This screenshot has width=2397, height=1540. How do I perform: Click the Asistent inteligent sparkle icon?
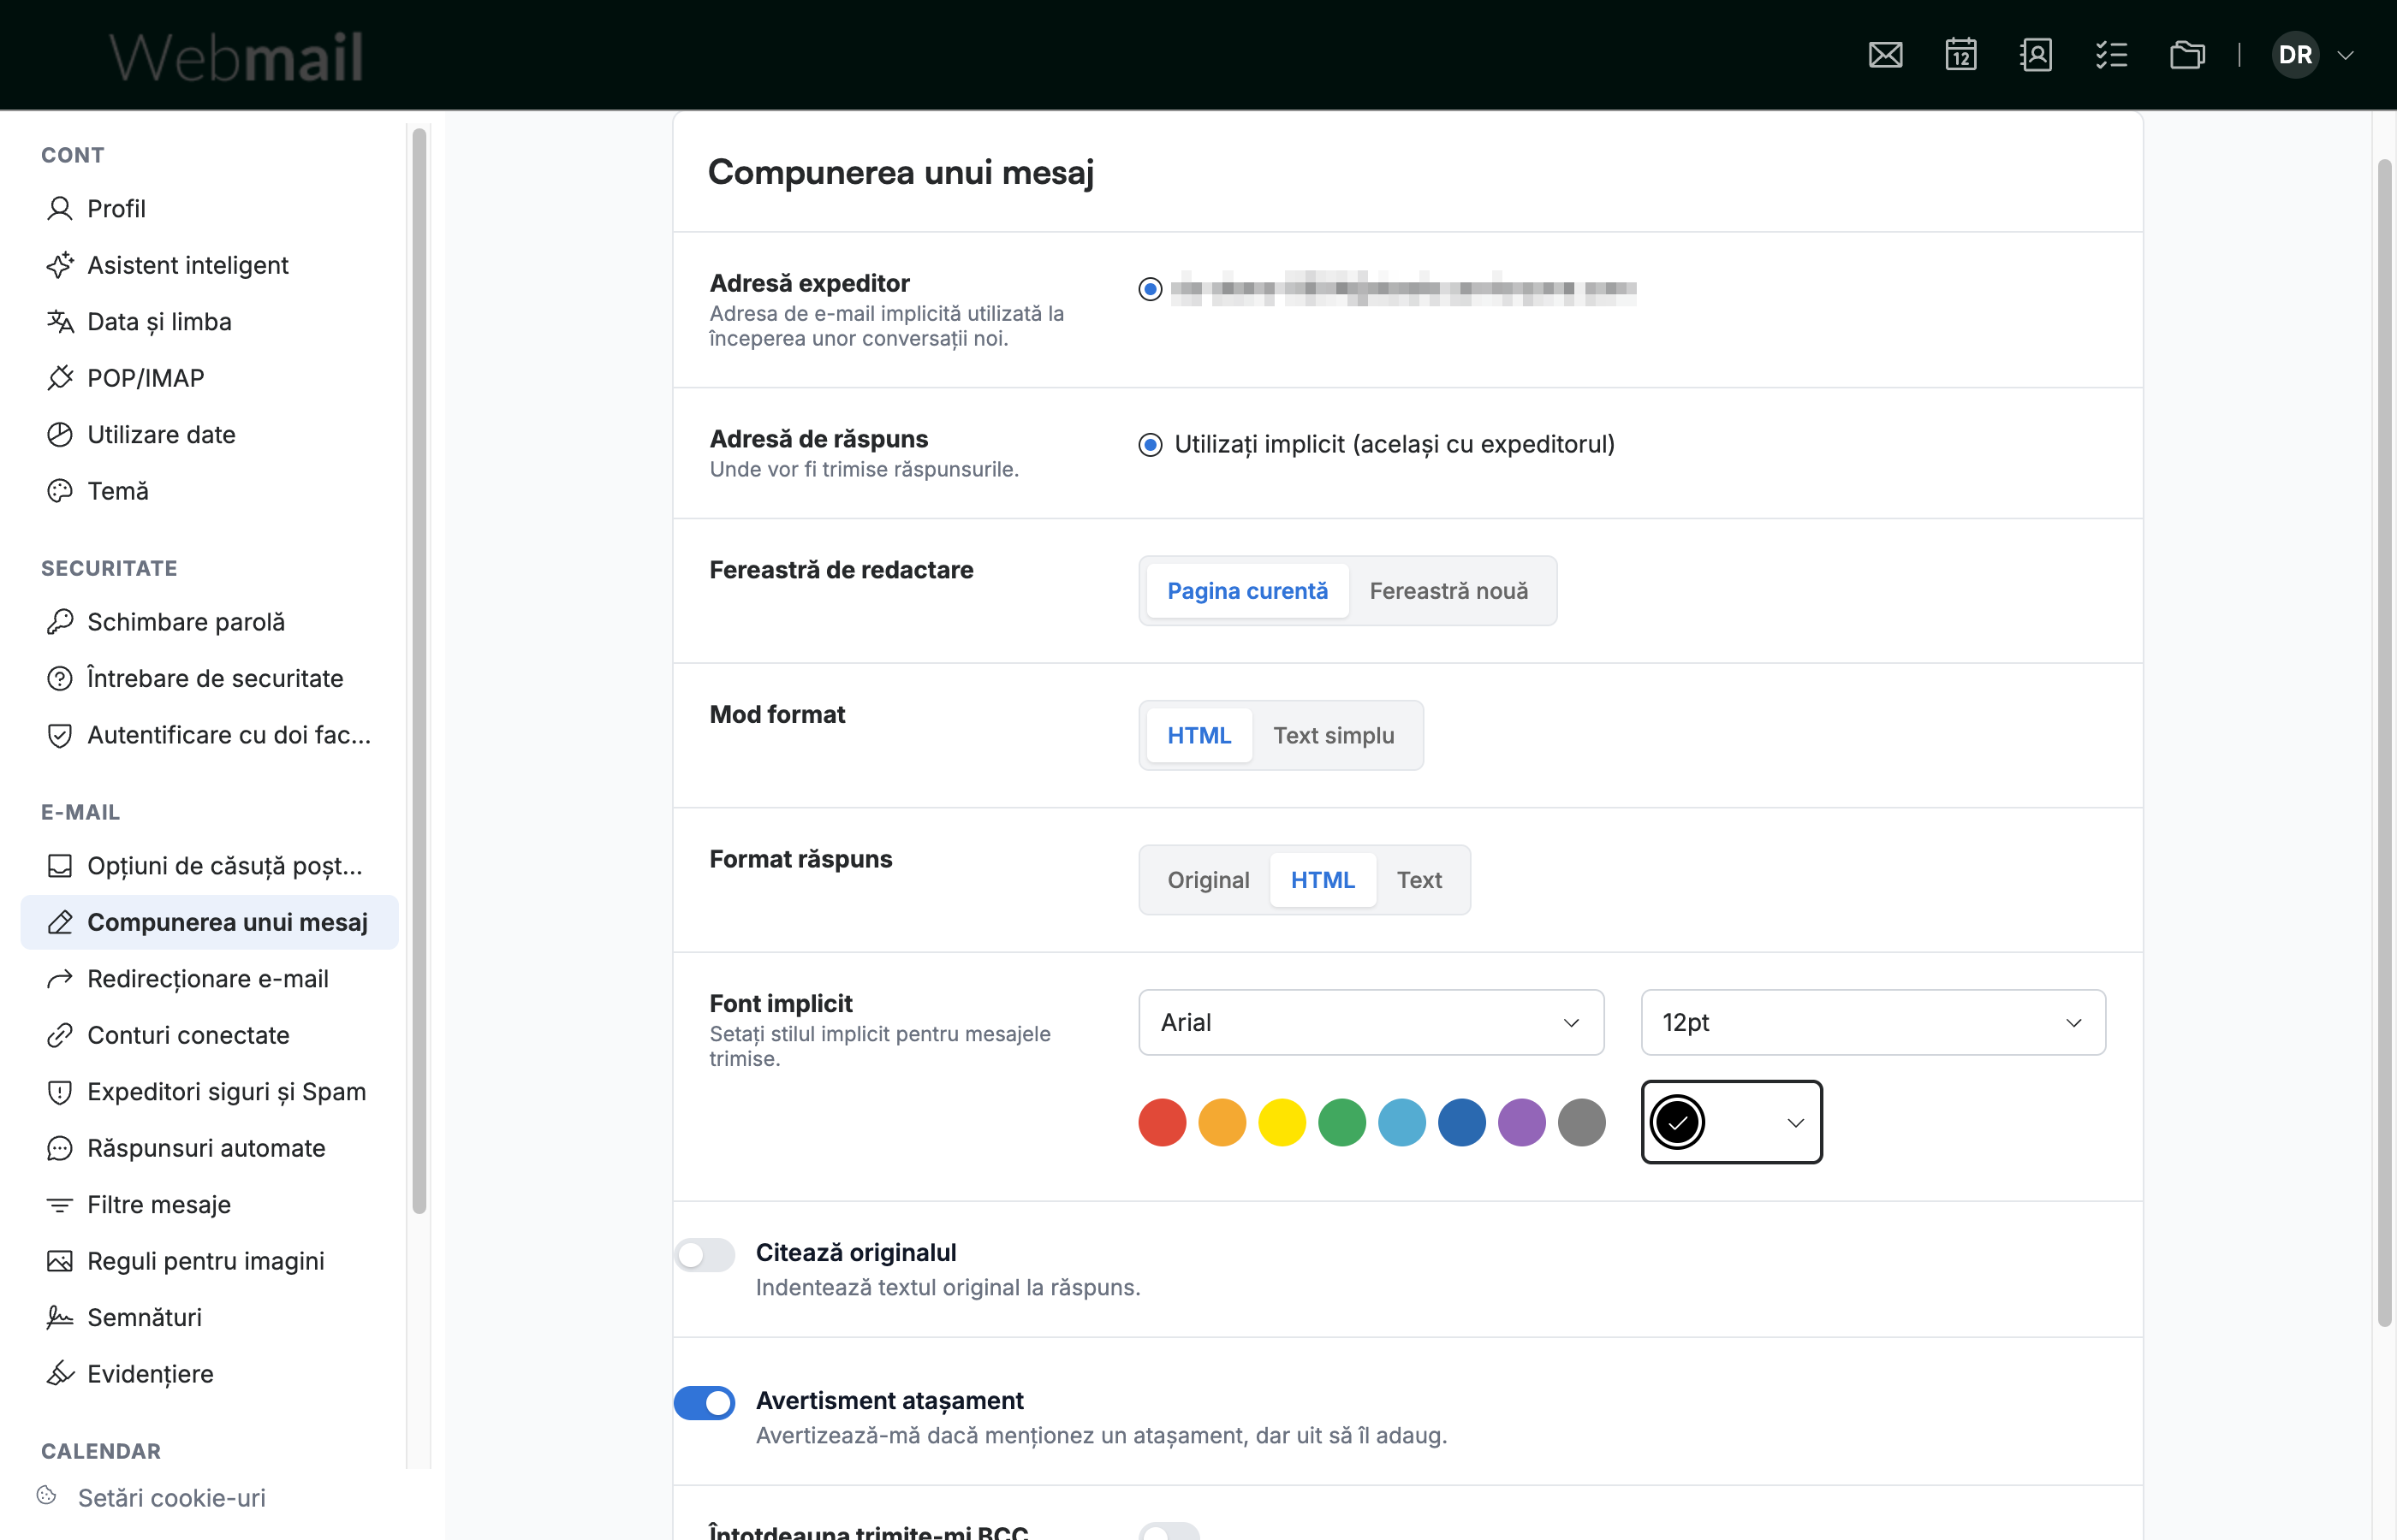60,265
